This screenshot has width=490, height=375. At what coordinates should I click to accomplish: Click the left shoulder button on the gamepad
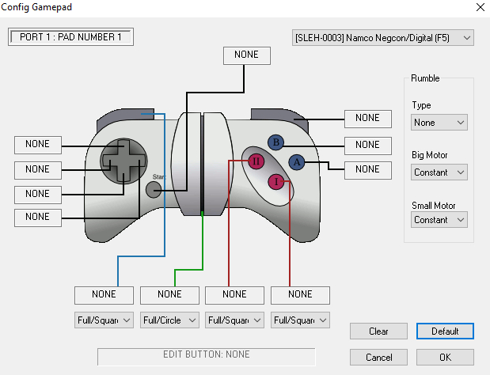click(x=125, y=120)
